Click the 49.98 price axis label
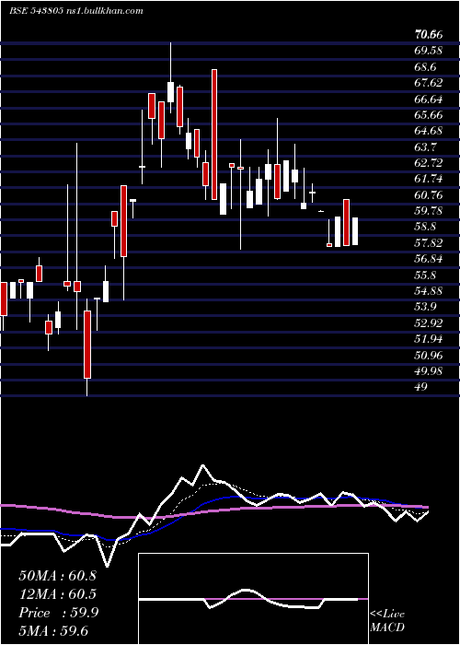 coord(429,371)
